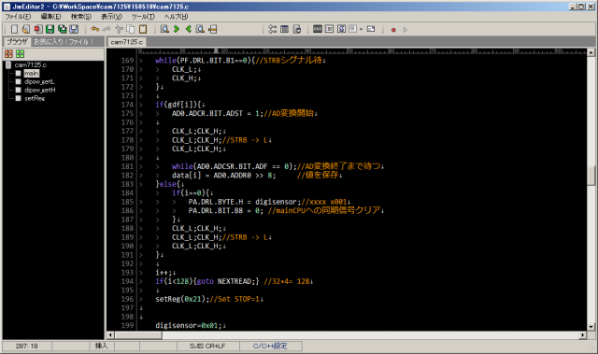598x354 pixels.
Task: Click the blue floppy Save As icon
Action: (74, 29)
